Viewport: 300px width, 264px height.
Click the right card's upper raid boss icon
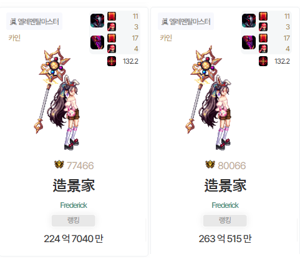click(x=249, y=21)
